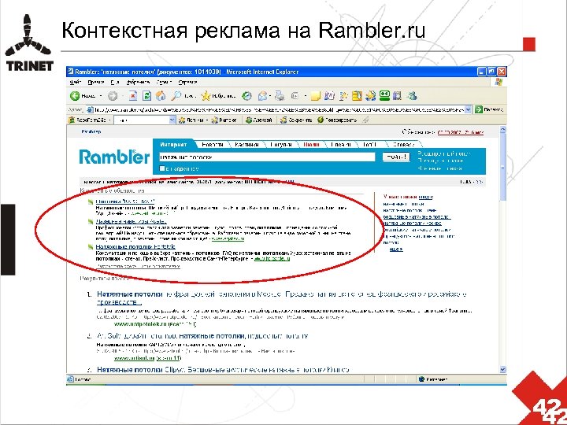Open the Справка menu
Image resolution: width=567 pixels, height=425 pixels.
point(187,83)
